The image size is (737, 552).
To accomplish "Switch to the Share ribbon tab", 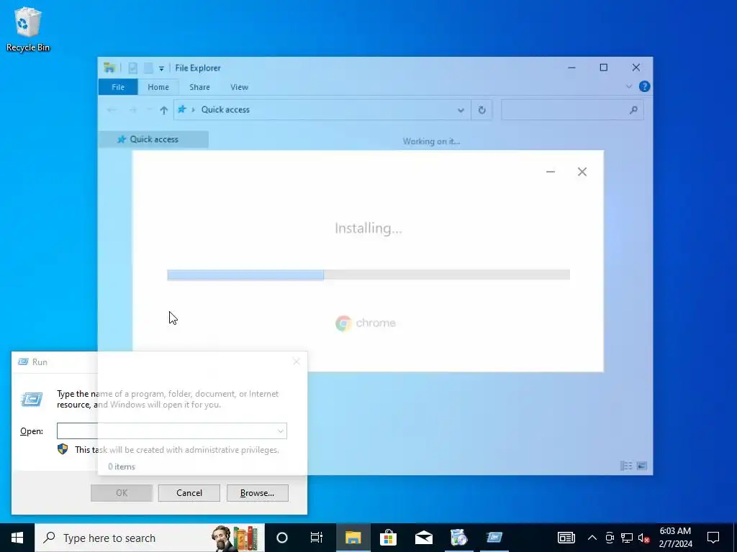I will tap(200, 87).
